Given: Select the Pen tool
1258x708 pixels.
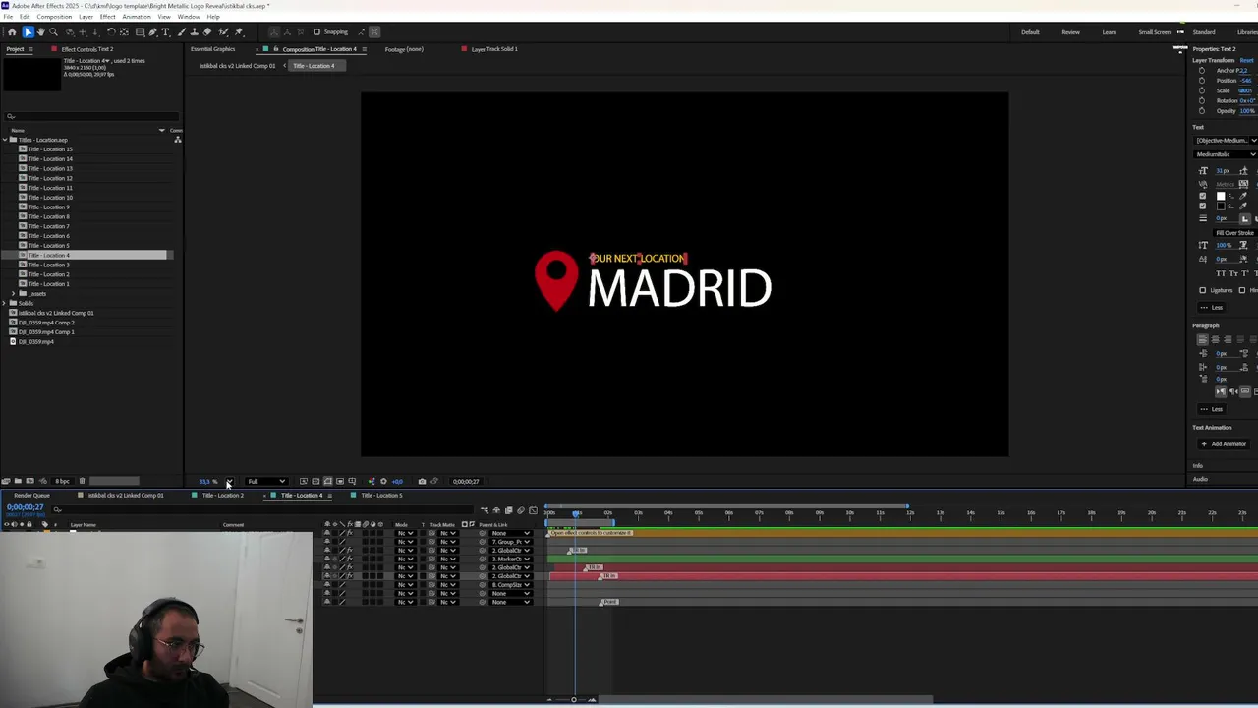Looking at the screenshot, I should click(152, 32).
